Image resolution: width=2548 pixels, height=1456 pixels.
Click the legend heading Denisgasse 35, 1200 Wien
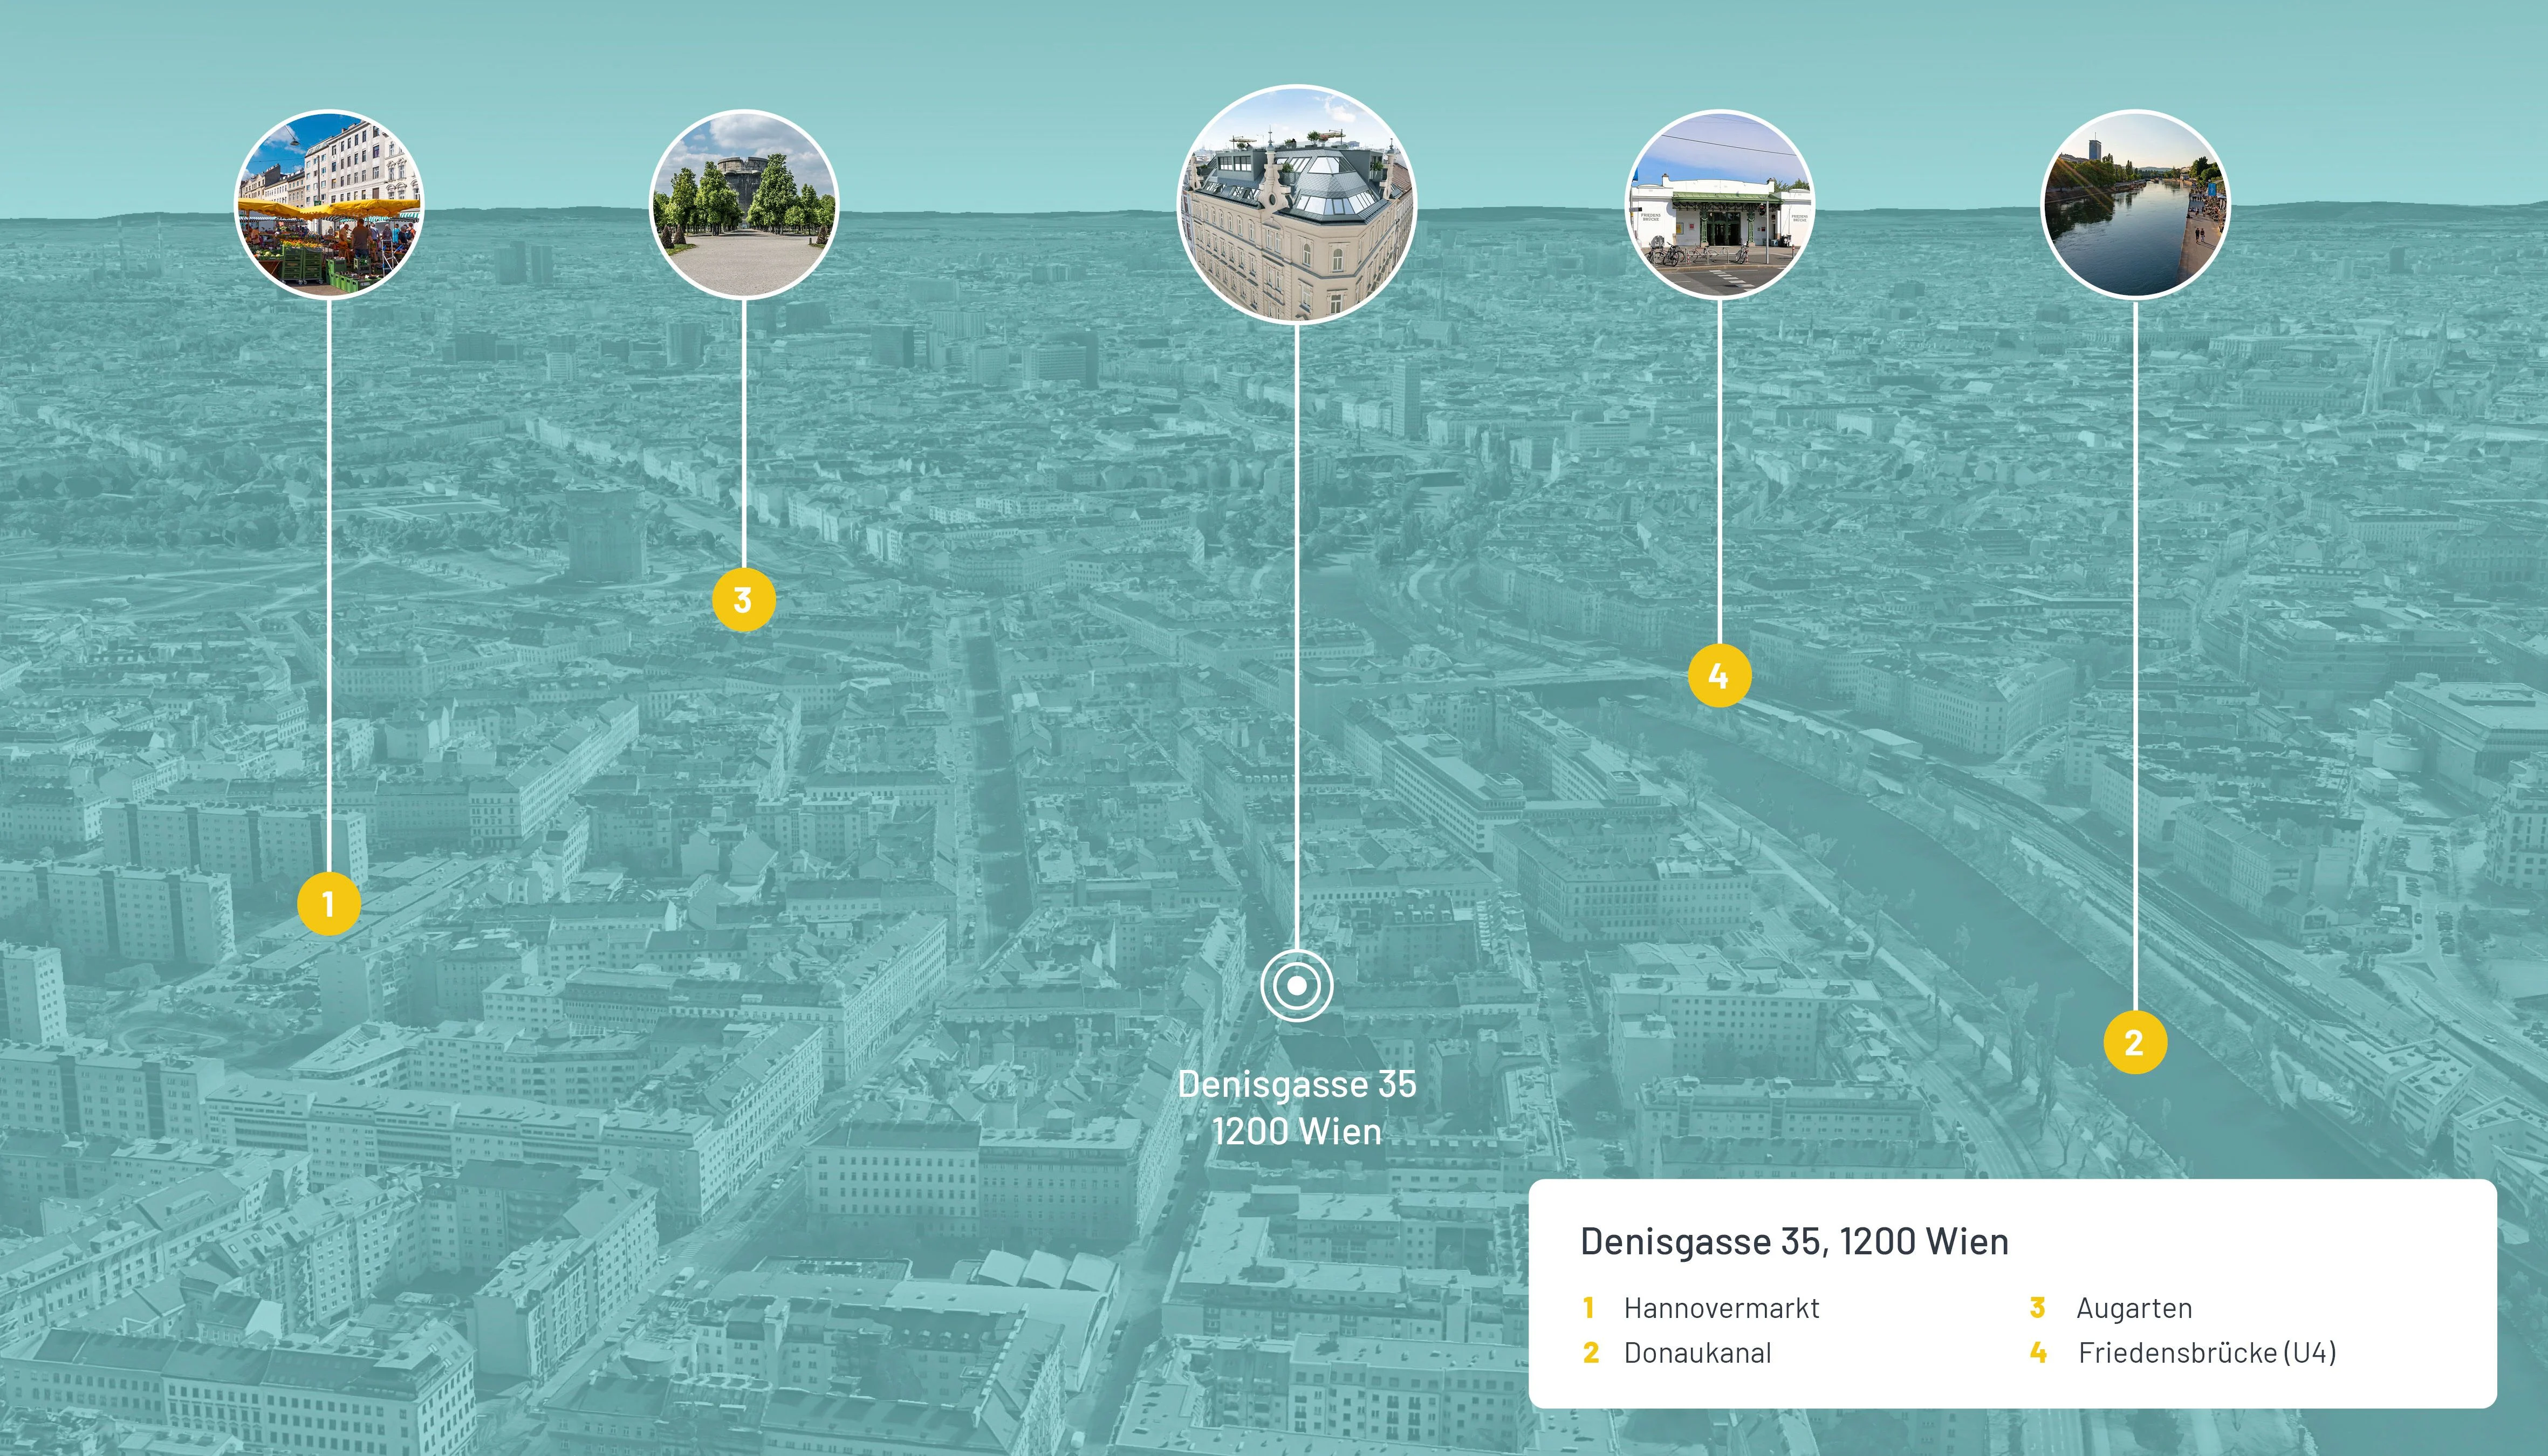tap(1794, 1241)
